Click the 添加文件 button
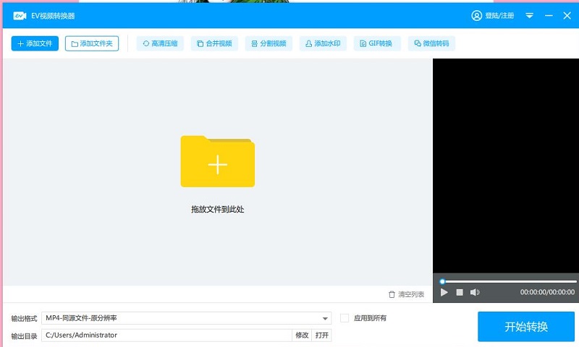The image size is (579, 347). [x=35, y=43]
